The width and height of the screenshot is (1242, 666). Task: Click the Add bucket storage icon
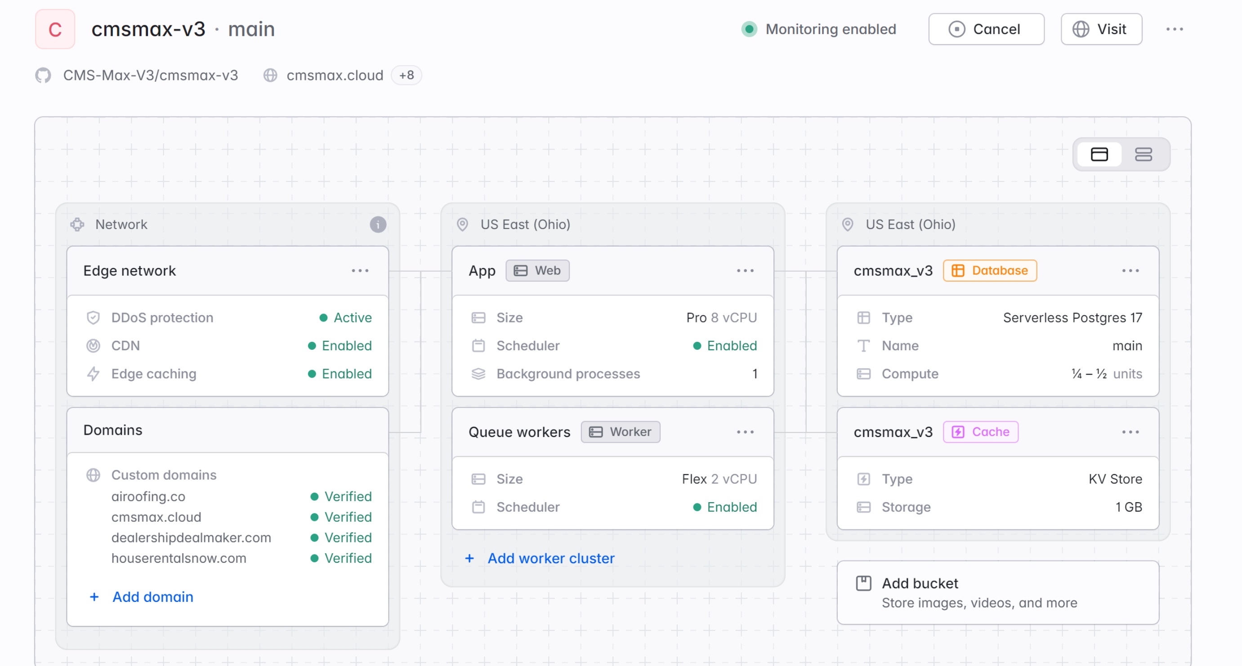863,583
